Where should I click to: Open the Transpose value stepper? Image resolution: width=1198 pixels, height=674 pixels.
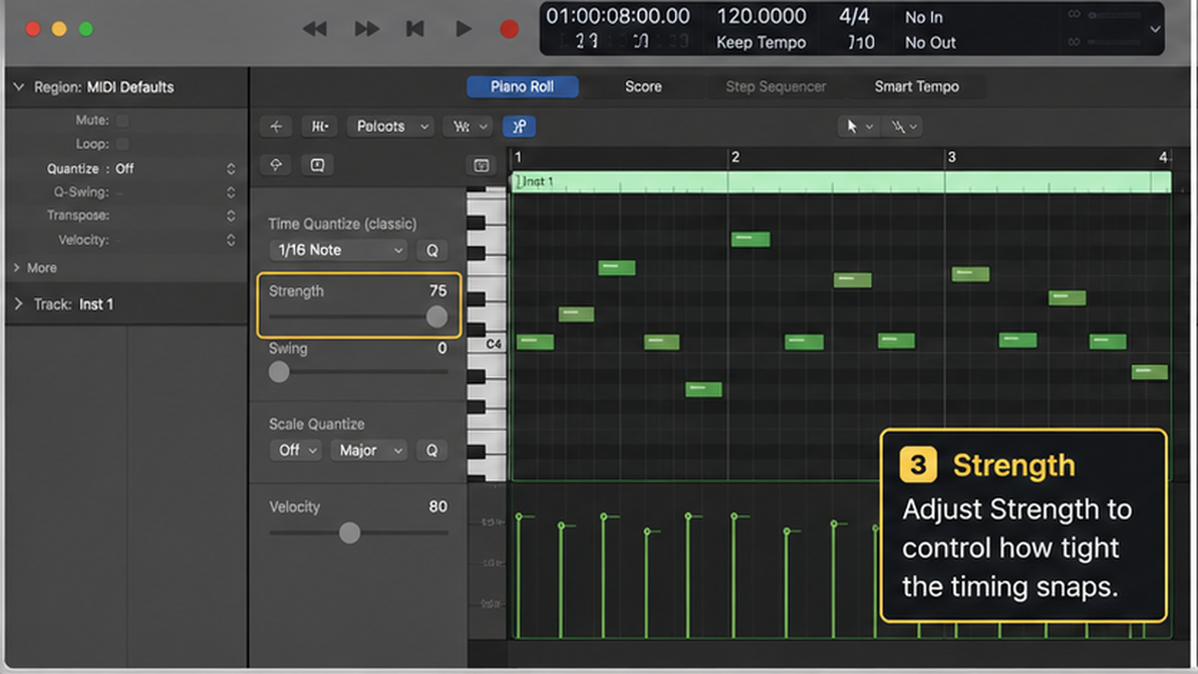coord(230,215)
